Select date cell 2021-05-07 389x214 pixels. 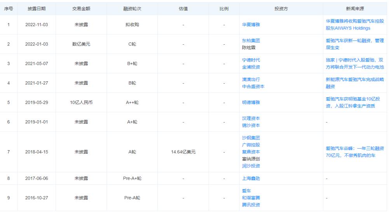point(37,63)
